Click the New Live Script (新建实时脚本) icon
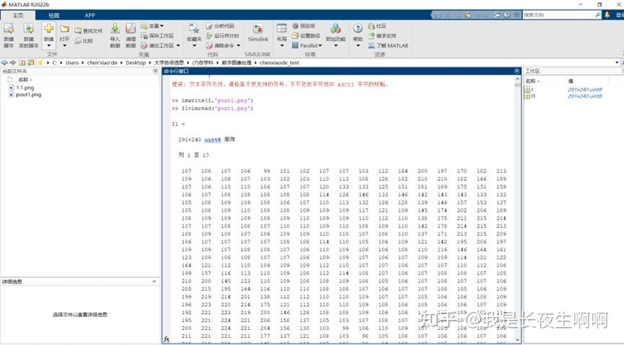This screenshot has height=345, width=624. click(x=28, y=30)
